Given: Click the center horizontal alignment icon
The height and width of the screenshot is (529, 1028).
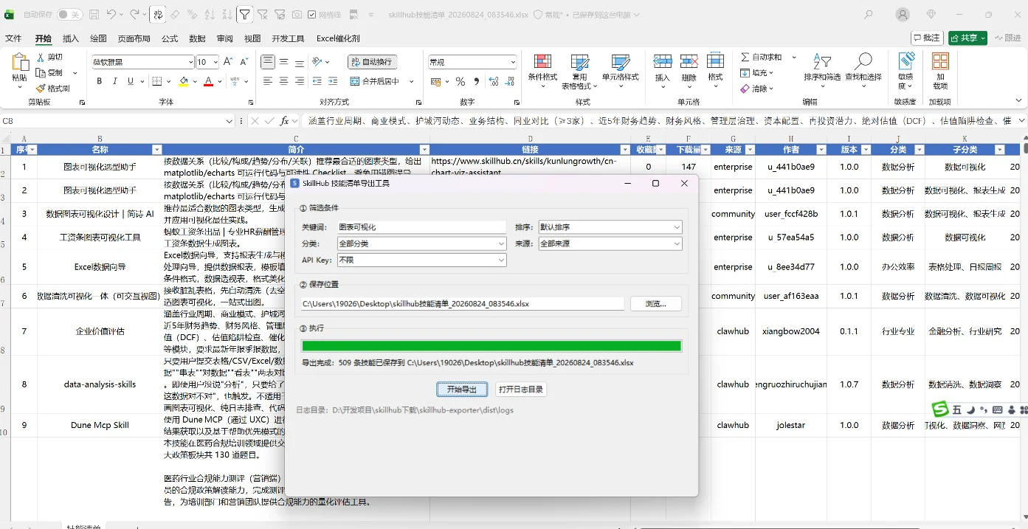Looking at the screenshot, I should 283,81.
